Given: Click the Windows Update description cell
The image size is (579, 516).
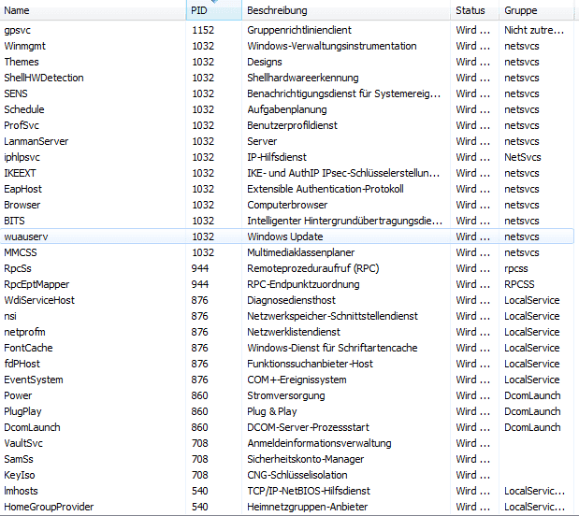Looking at the screenshot, I should tap(285, 236).
